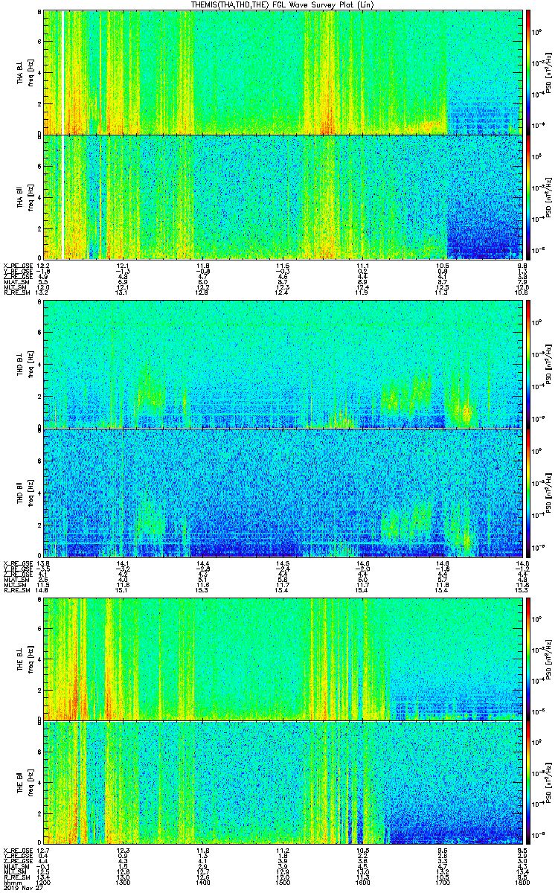
Task: Click the color bar beside THA B-perpendicular panel
Action: (x=529, y=72)
